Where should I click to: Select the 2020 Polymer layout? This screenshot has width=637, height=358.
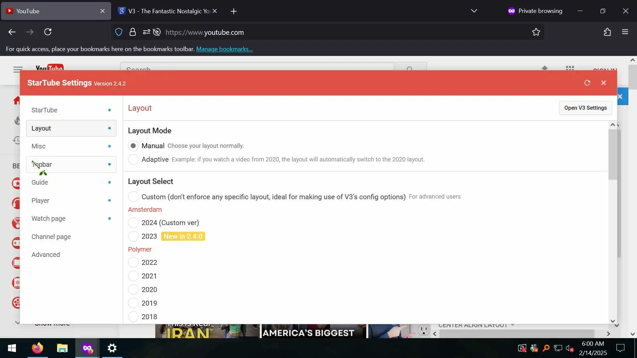[133, 290]
